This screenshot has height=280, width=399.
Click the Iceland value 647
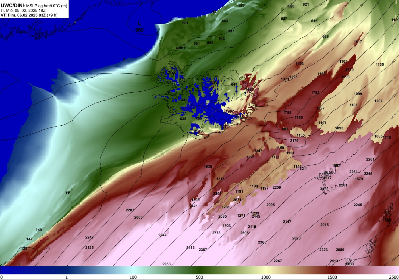click(234, 84)
